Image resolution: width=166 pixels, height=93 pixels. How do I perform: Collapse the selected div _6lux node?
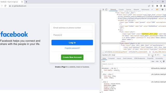click(120, 43)
